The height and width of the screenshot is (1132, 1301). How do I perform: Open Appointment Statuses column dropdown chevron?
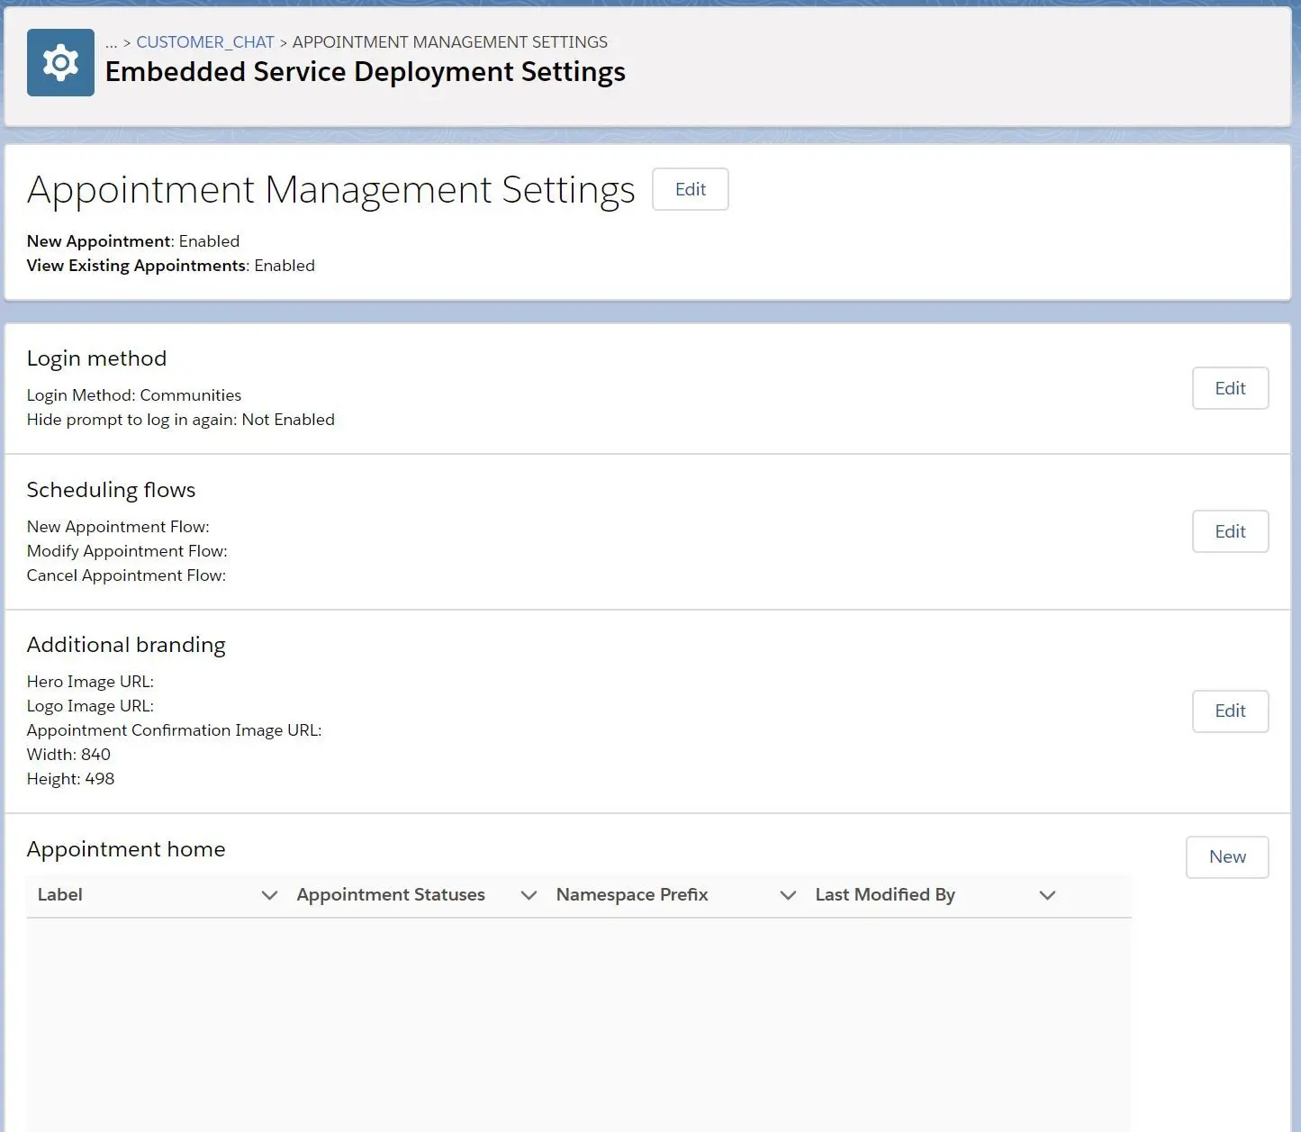coord(529,895)
